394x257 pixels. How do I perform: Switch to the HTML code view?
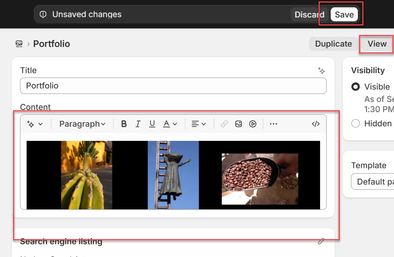(x=315, y=123)
